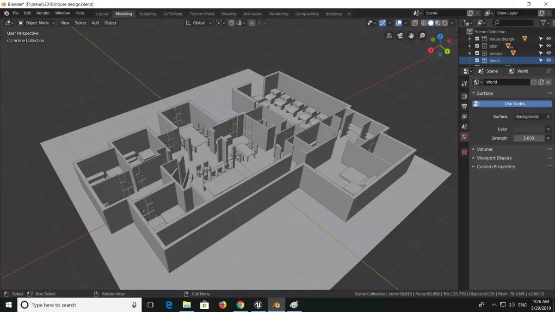Click the Use Nodes button
Image resolution: width=555 pixels, height=312 pixels.
[x=512, y=104]
